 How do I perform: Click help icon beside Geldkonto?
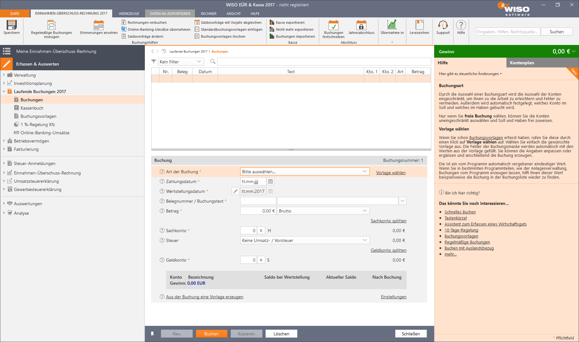point(162,260)
